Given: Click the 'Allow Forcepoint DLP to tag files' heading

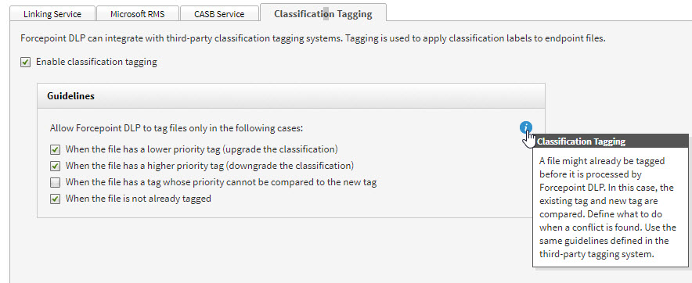Looking at the screenshot, I should click(x=177, y=129).
